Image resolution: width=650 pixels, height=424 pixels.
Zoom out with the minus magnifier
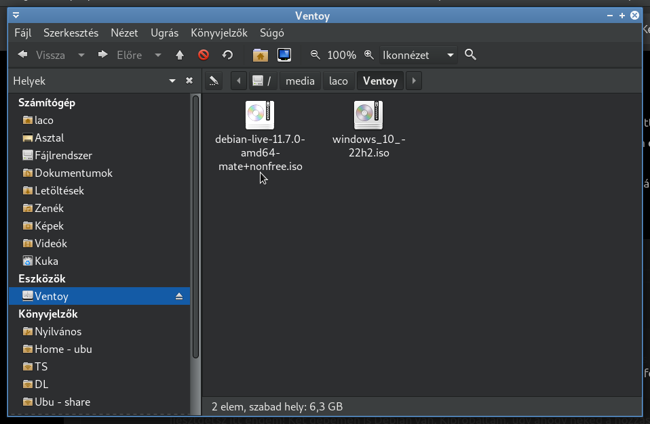coord(315,55)
